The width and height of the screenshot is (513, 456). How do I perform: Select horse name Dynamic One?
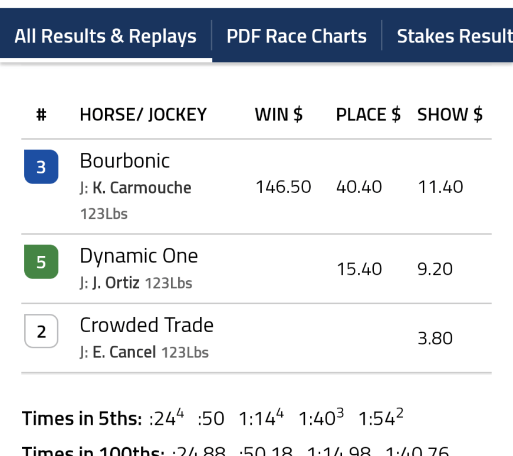coord(139,256)
